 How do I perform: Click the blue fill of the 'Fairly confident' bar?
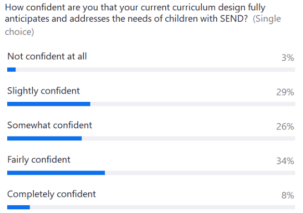point(56,173)
